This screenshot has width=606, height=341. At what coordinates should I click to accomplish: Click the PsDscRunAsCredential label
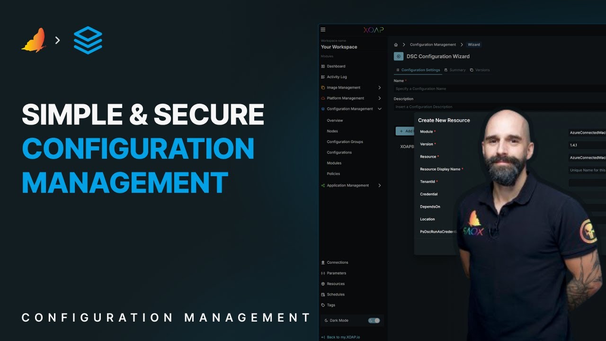click(x=438, y=232)
